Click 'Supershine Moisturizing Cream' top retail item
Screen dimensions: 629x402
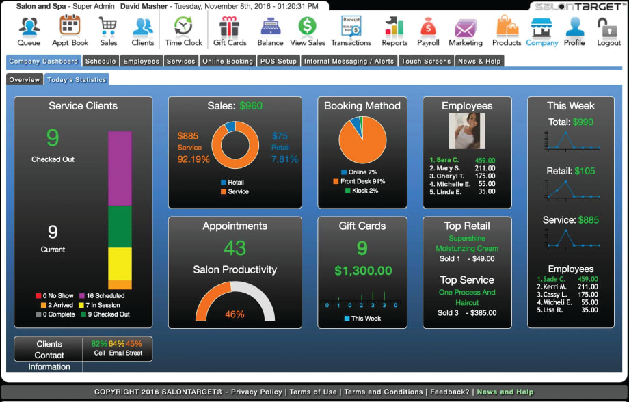click(467, 243)
